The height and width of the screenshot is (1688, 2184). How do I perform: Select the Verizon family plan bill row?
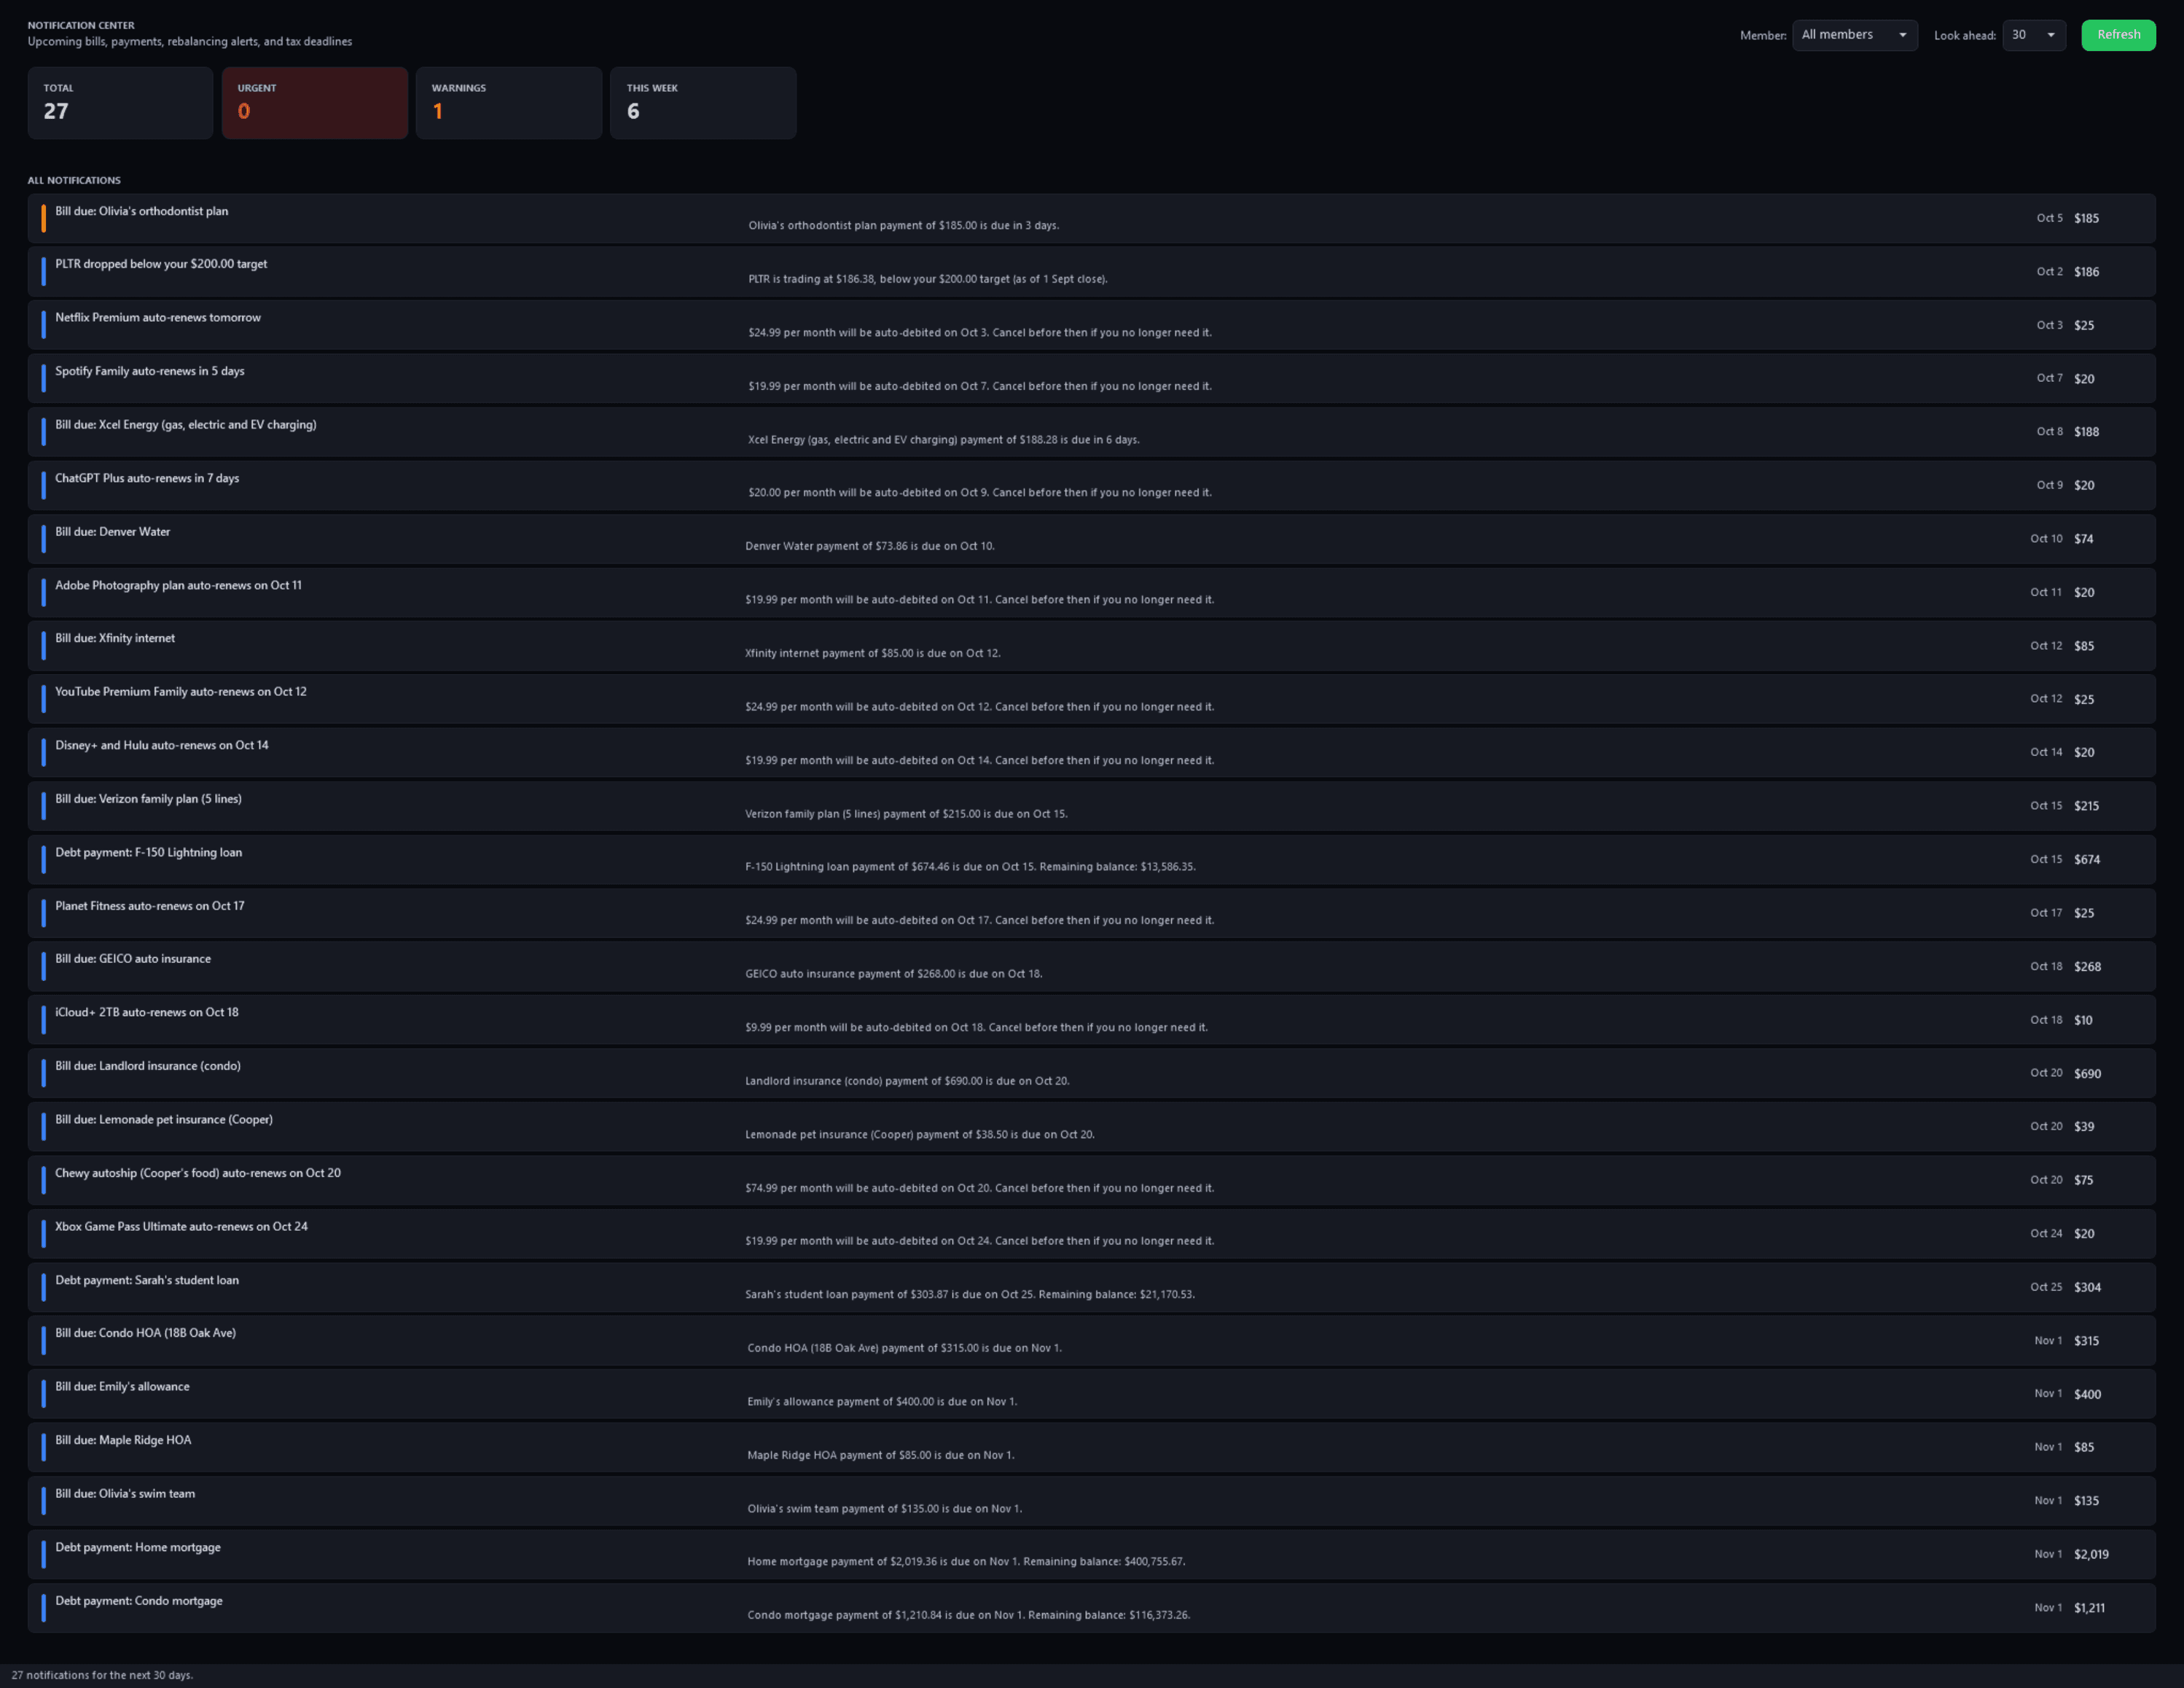pos(1091,806)
